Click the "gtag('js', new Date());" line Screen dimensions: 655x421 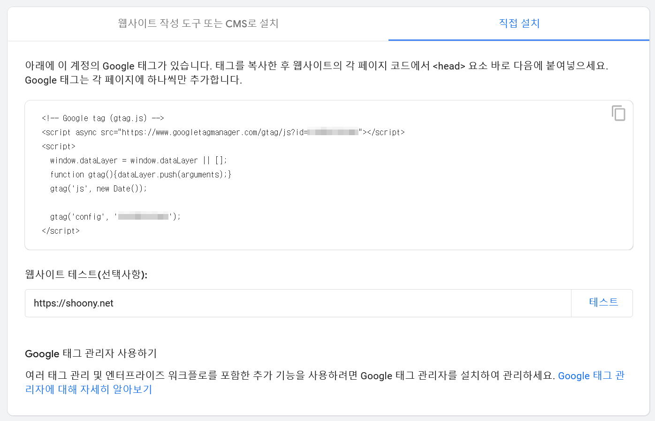click(99, 189)
